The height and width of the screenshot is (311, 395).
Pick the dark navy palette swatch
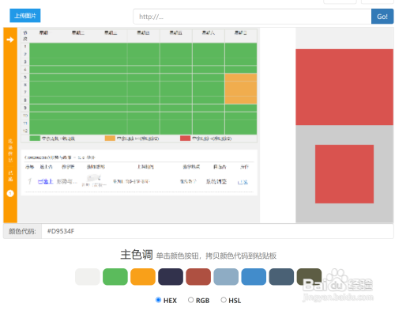coord(171,277)
